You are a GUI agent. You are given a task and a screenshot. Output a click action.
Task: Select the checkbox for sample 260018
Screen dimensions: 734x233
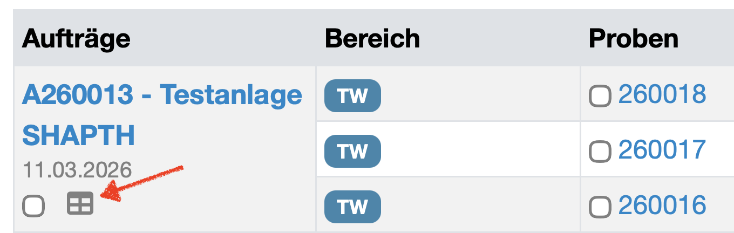click(x=600, y=97)
